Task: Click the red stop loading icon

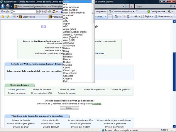Action: pos(131,6)
